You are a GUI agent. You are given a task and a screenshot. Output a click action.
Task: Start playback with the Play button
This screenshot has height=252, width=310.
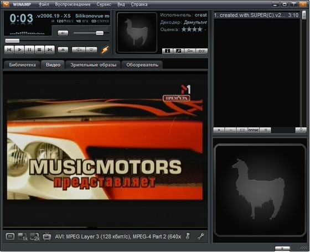[19, 49]
